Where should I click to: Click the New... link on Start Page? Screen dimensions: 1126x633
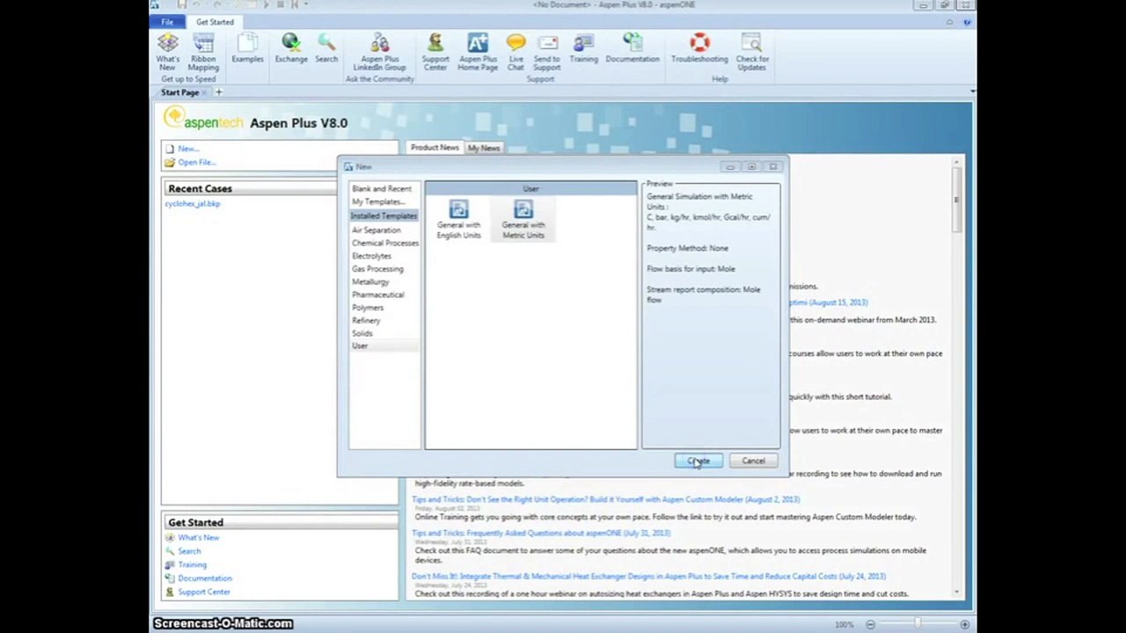188,149
